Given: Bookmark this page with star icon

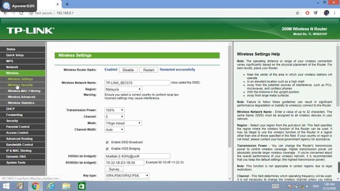Looking at the screenshot, I should (297, 13).
